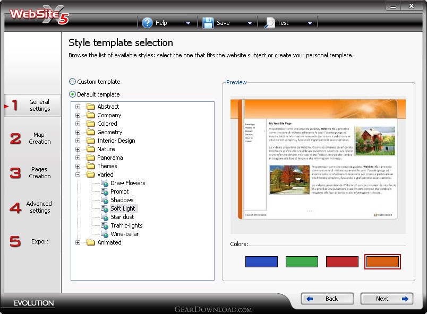Screen dimensions: 427x314
Task: Click the Interior Design folder icon
Action: pyautogui.click(x=91, y=141)
